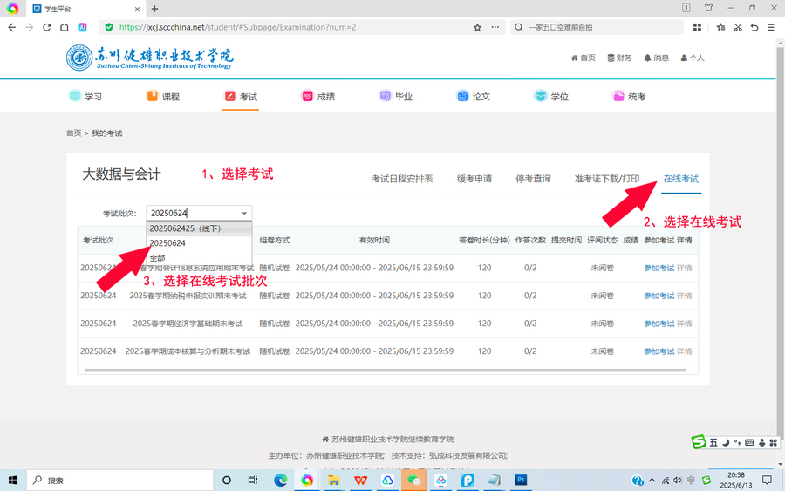
Task: Click 参加考试 for 成本核算与分析期末考试
Action: 659,351
